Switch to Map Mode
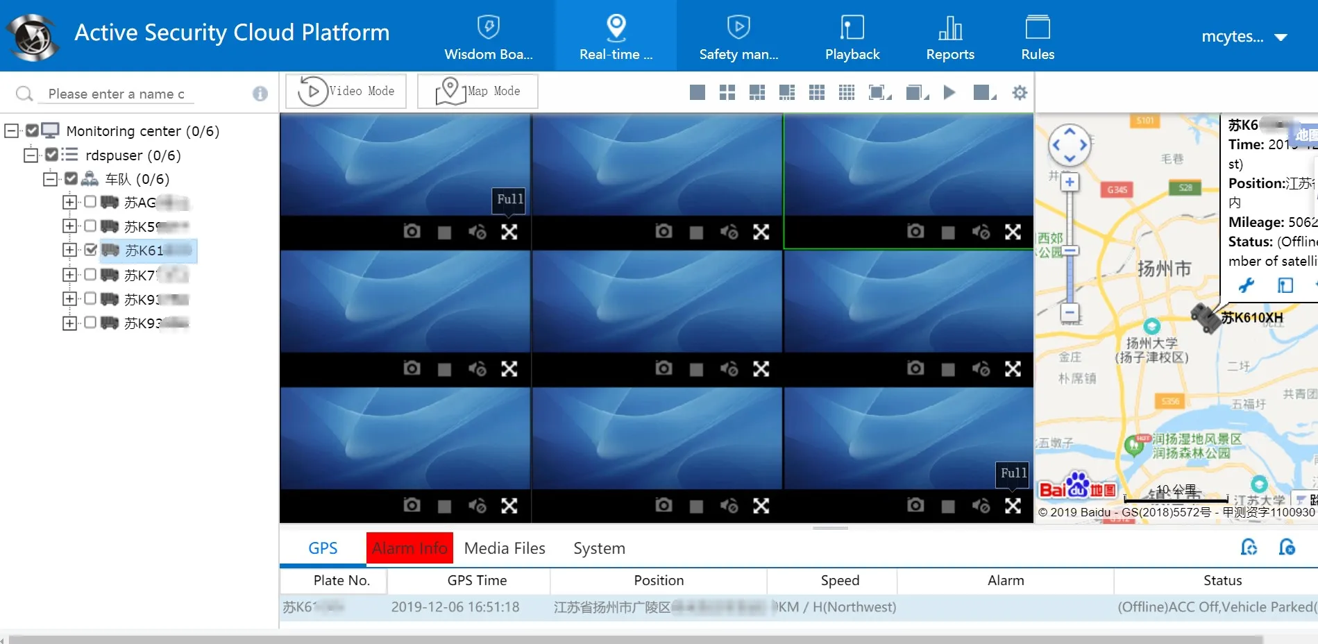 [478, 91]
